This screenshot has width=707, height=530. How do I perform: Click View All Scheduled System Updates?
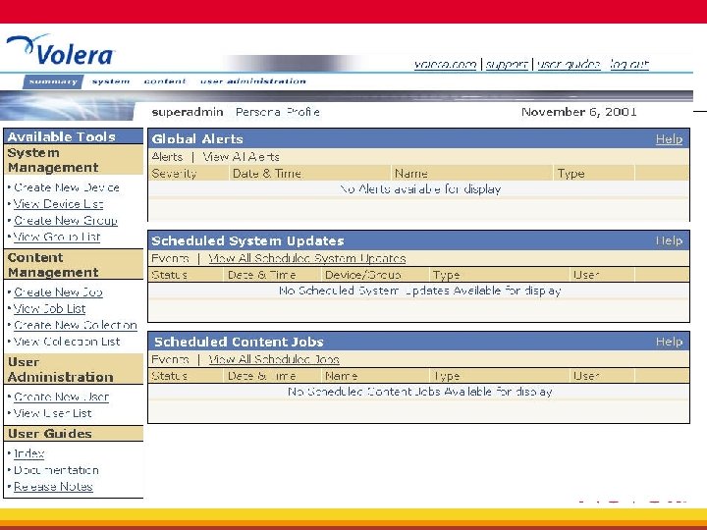point(307,258)
